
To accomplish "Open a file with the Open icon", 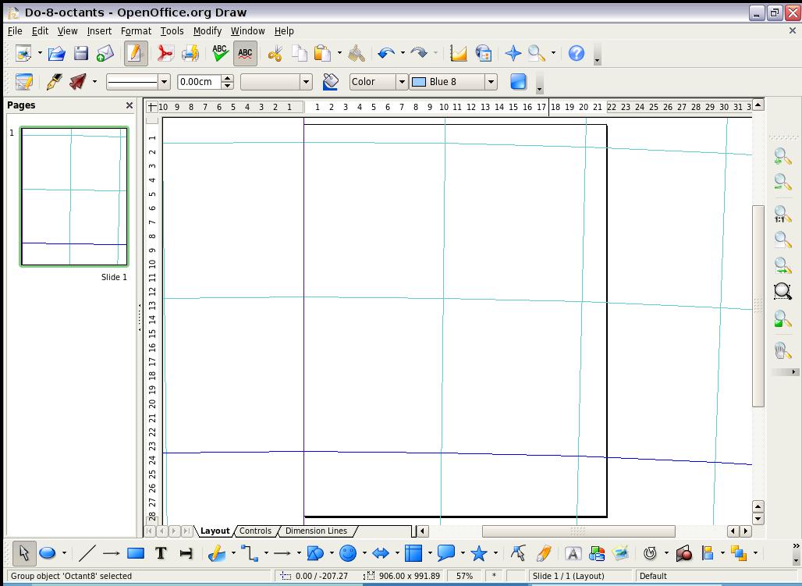I will pyautogui.click(x=56, y=53).
